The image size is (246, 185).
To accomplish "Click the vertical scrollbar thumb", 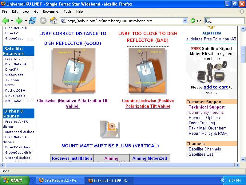I will coord(243,55).
